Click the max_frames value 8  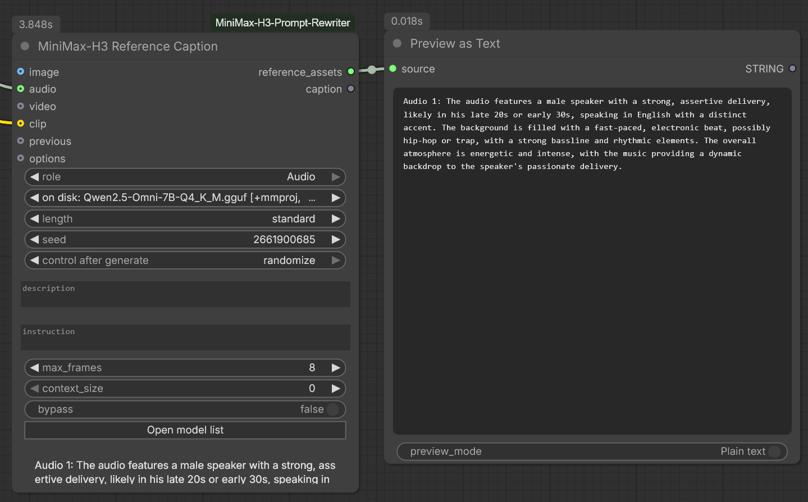tap(312, 368)
